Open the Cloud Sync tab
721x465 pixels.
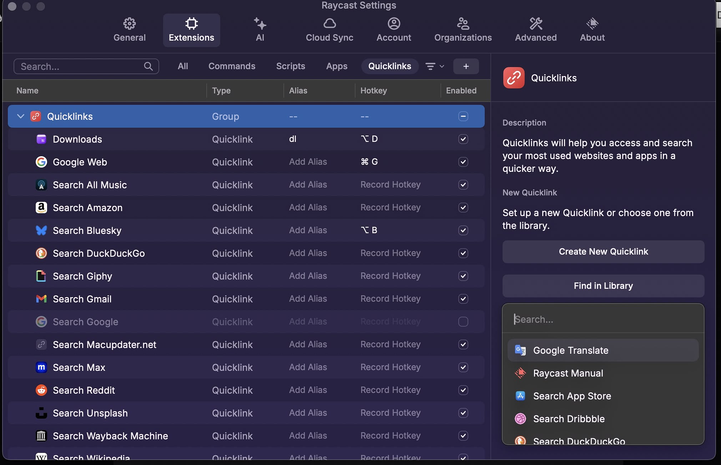point(329,30)
